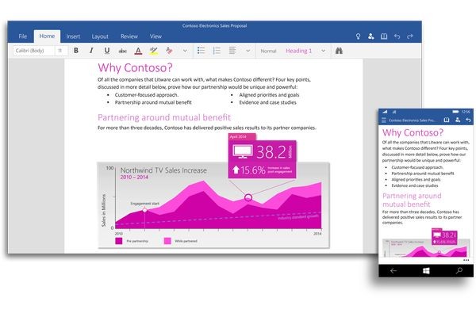
Task: Apply numbered list formatting
Action: coord(217,51)
